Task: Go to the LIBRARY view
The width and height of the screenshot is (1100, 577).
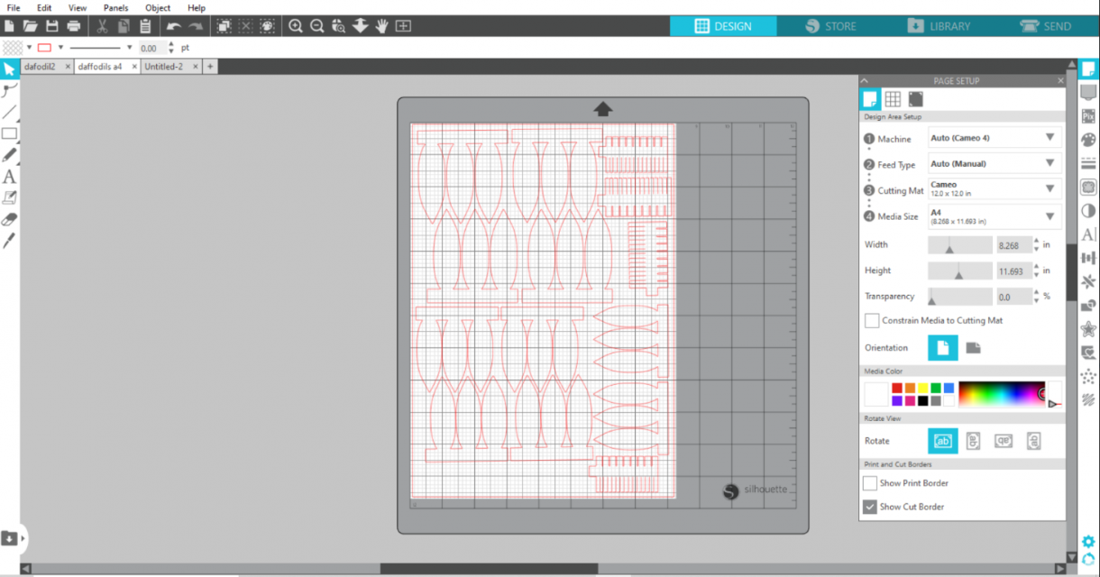Action: point(939,26)
